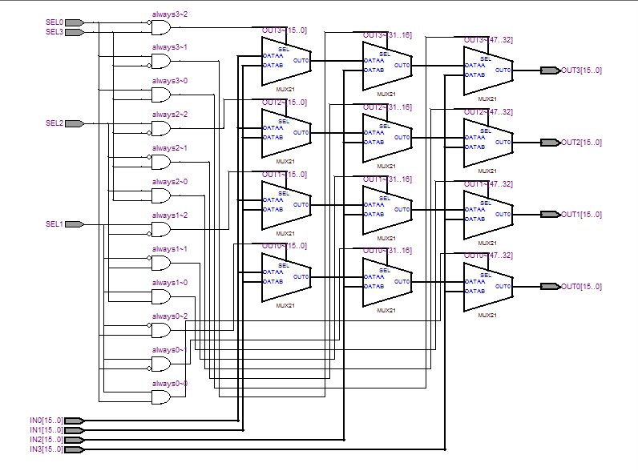638x471 pixels.
Task: Click the SEL3 pin label
Action: pyautogui.click(x=55, y=32)
